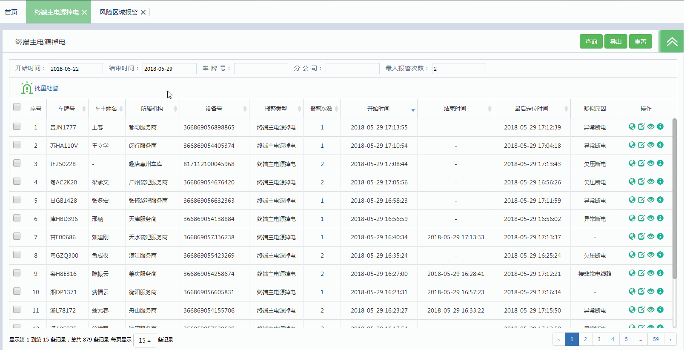The image size is (684, 350).
Task: Sort table by 报警次数 column header
Action: click(x=321, y=109)
